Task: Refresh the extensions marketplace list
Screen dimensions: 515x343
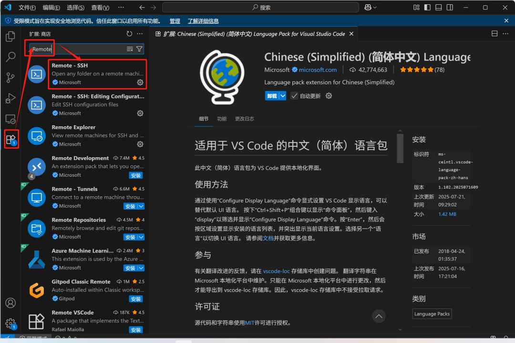Action: [129, 34]
